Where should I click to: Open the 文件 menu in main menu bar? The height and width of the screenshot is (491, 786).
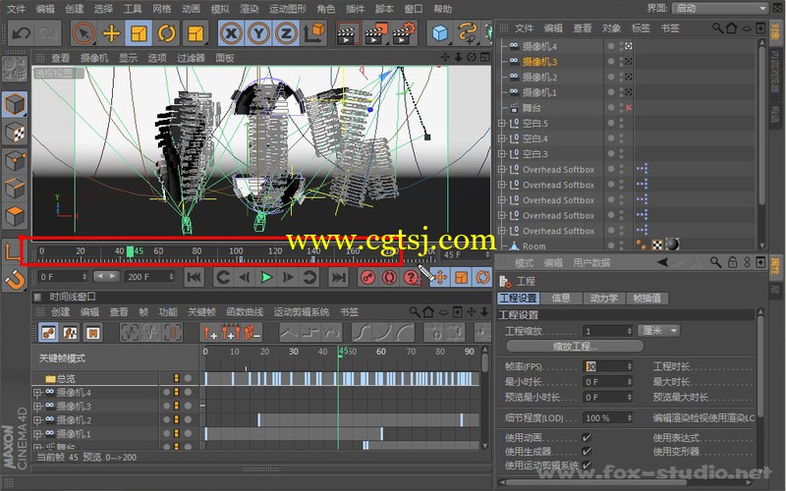16,9
